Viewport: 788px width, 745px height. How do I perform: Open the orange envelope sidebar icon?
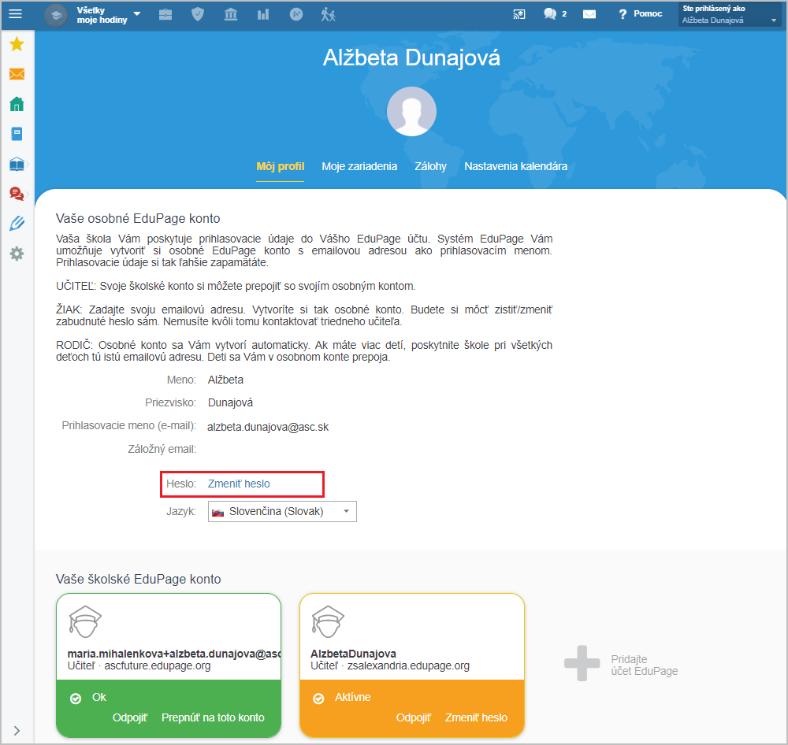pyautogui.click(x=17, y=74)
